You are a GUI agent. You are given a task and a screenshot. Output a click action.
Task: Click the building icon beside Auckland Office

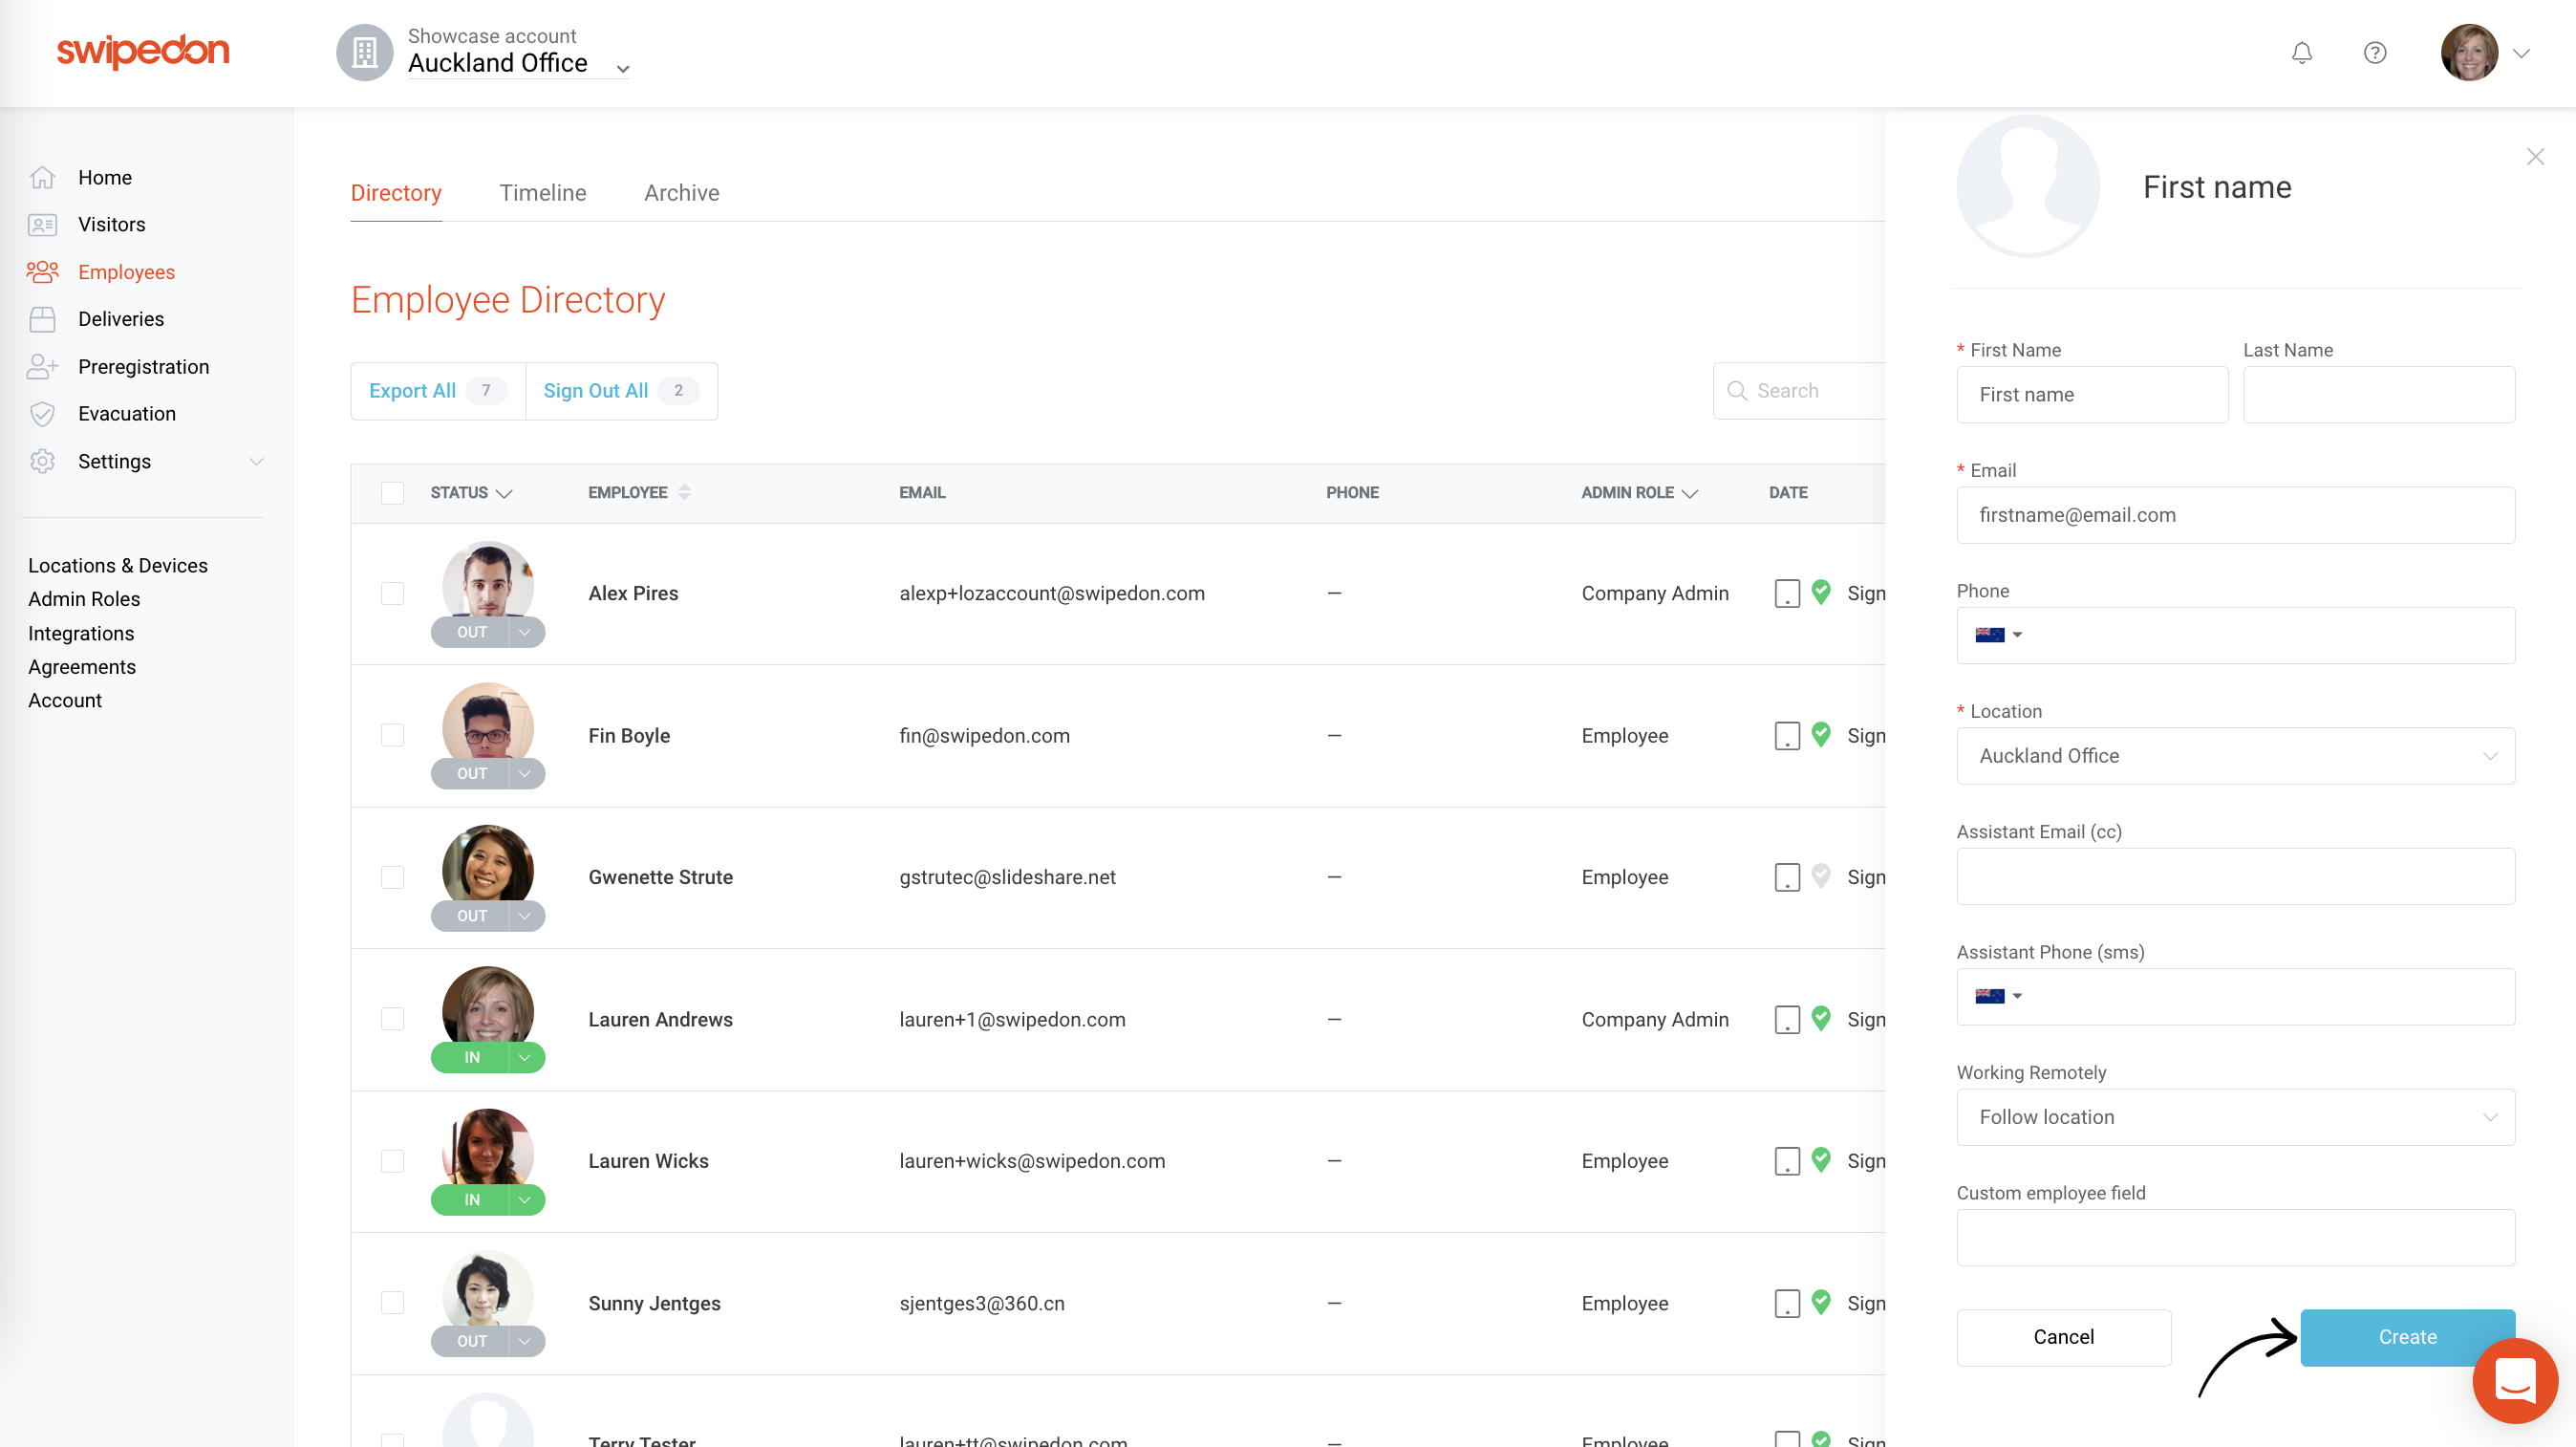(x=364, y=52)
